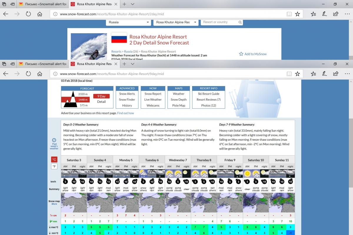
Task: Click refresh in the back browser window
Action: [x=28, y=14]
